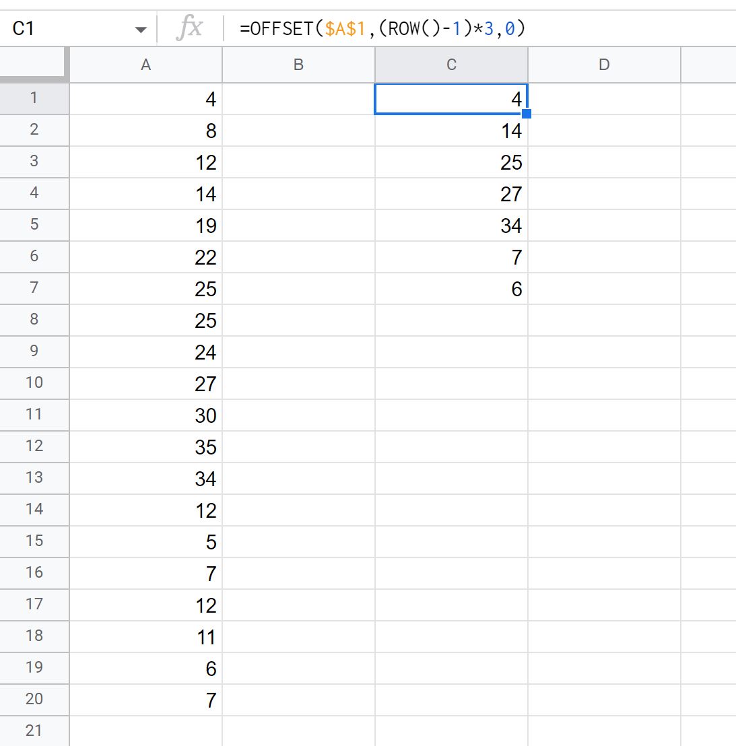Select cell A1 containing value 4
Image resolution: width=736 pixels, height=746 pixels.
pos(145,98)
